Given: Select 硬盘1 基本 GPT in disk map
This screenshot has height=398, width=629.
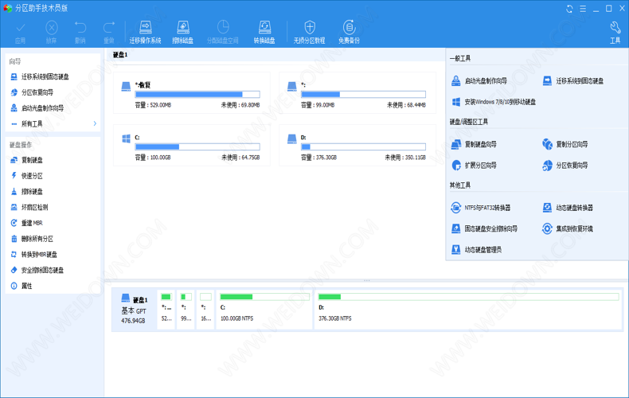Looking at the screenshot, I should pos(134,310).
